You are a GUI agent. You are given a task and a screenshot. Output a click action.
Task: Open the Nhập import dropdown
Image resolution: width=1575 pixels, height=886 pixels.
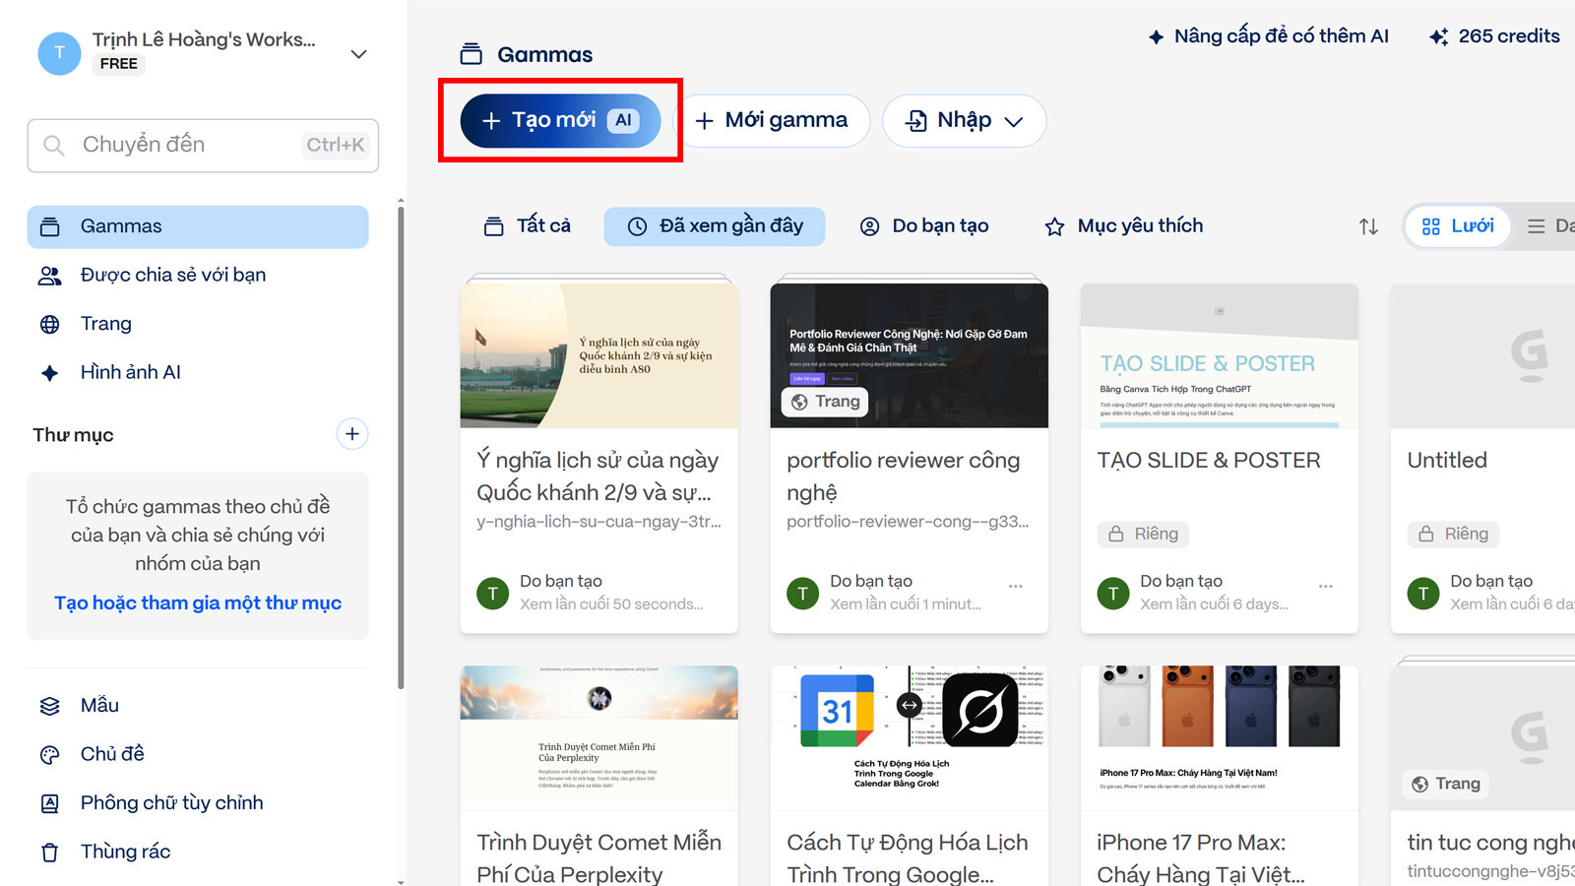coord(964,121)
